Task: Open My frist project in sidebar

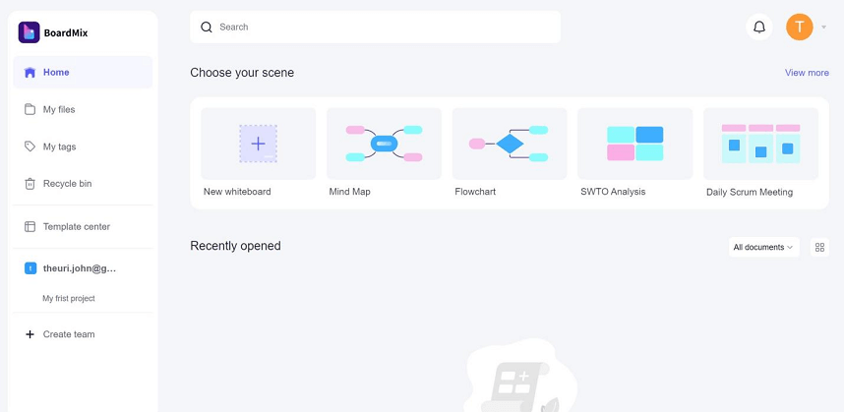Action: pyautogui.click(x=69, y=299)
